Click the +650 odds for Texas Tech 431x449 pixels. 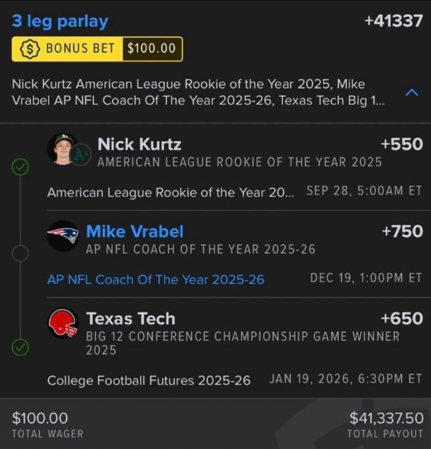point(402,319)
